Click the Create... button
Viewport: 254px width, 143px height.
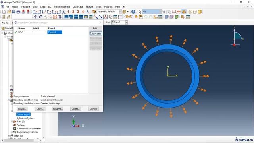pos(22,109)
